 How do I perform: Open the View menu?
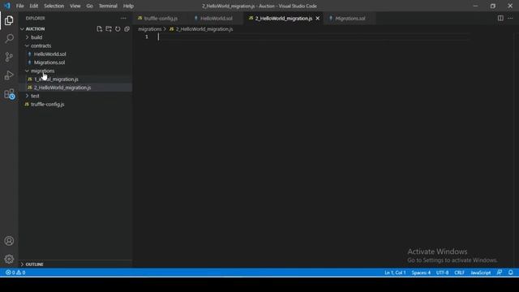pos(75,6)
